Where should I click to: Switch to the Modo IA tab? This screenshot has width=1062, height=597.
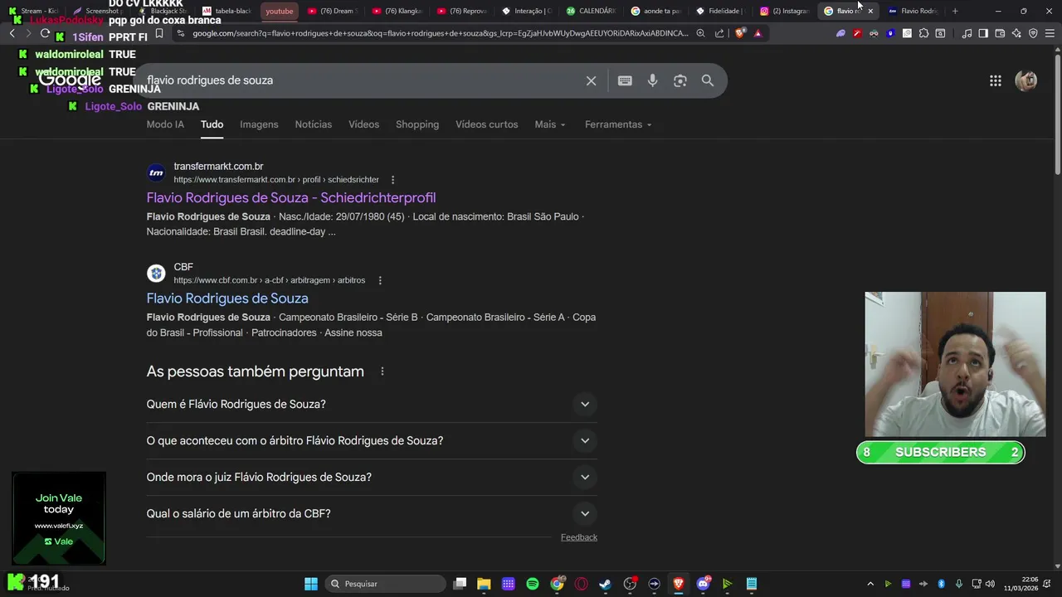[165, 124]
